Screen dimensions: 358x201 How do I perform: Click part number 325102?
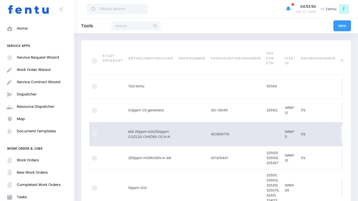point(272,110)
